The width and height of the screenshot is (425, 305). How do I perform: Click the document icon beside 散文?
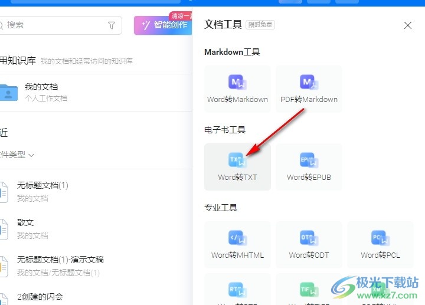(x=4, y=229)
